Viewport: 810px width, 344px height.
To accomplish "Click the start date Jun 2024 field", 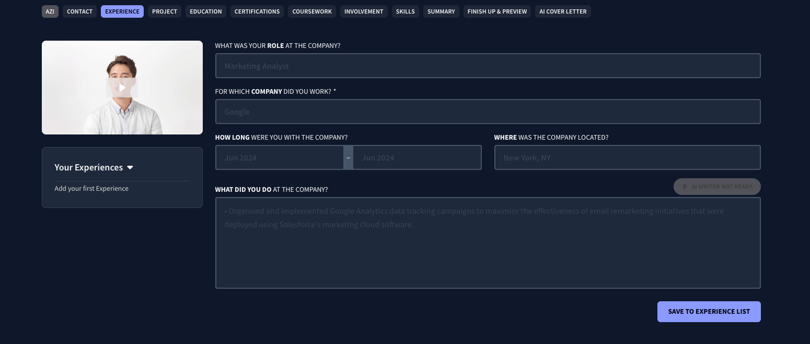I will [x=280, y=157].
